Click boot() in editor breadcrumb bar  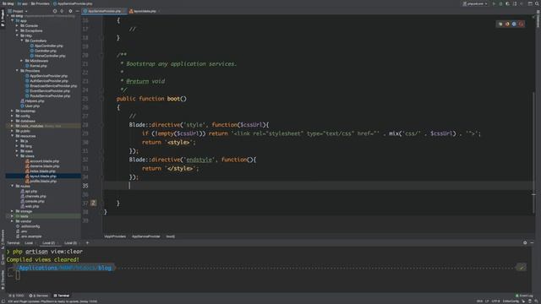point(171,236)
